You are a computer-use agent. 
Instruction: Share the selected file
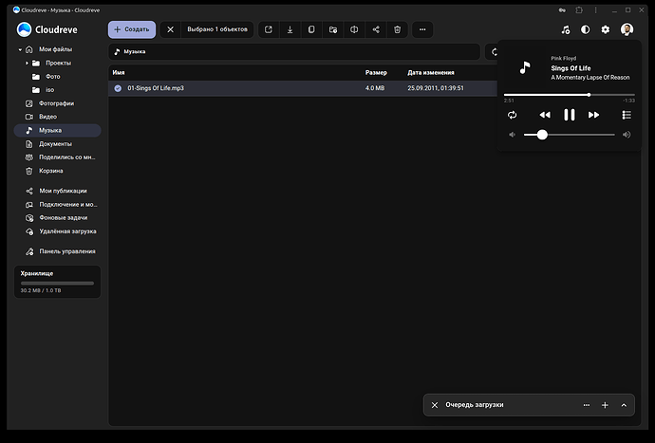coord(376,29)
